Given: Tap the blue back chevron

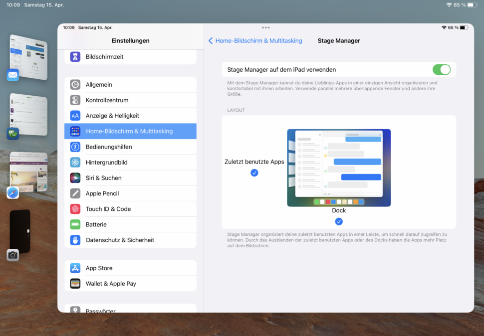Looking at the screenshot, I should [211, 41].
